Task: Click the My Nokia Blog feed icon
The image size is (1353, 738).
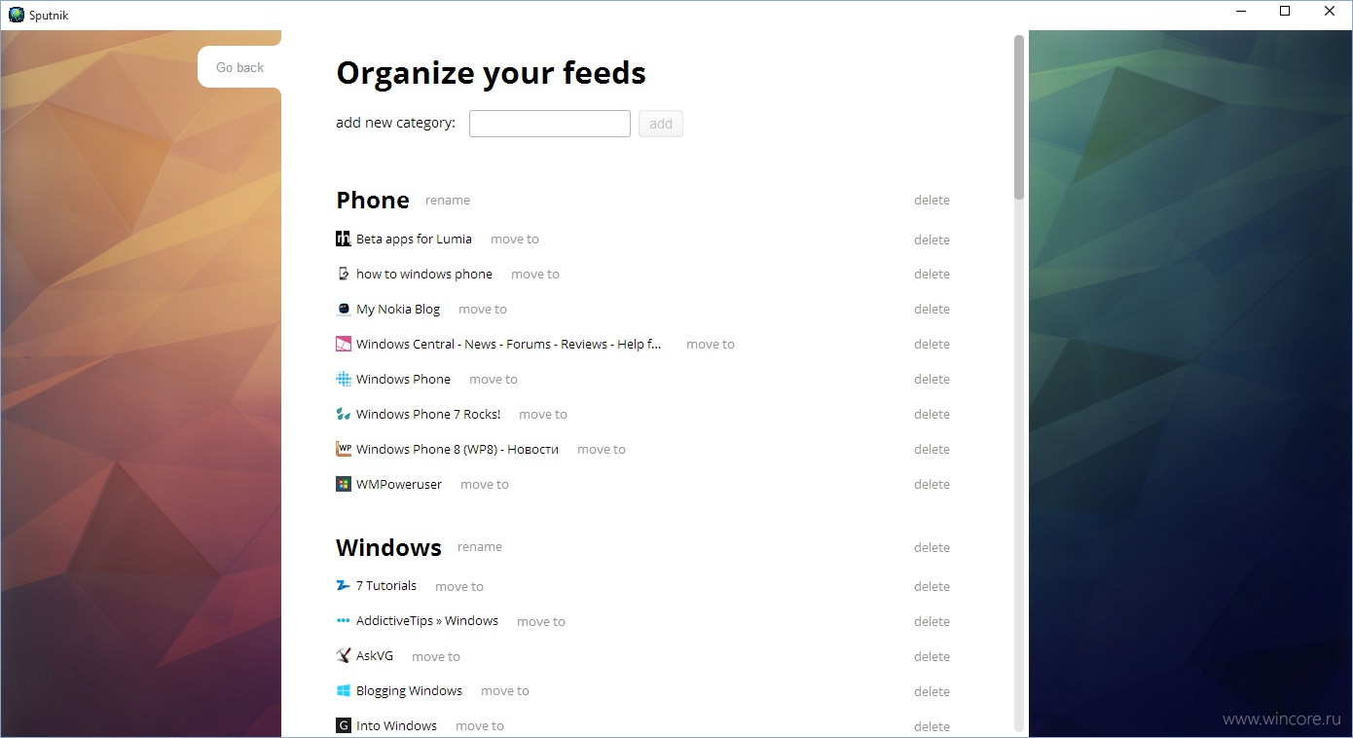Action: coord(344,309)
